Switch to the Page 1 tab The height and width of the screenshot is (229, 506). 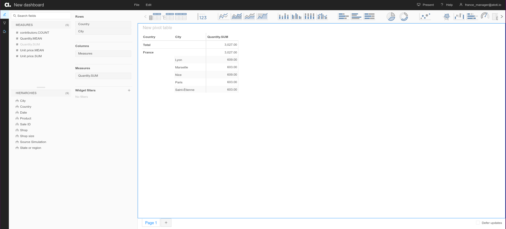[151, 223]
